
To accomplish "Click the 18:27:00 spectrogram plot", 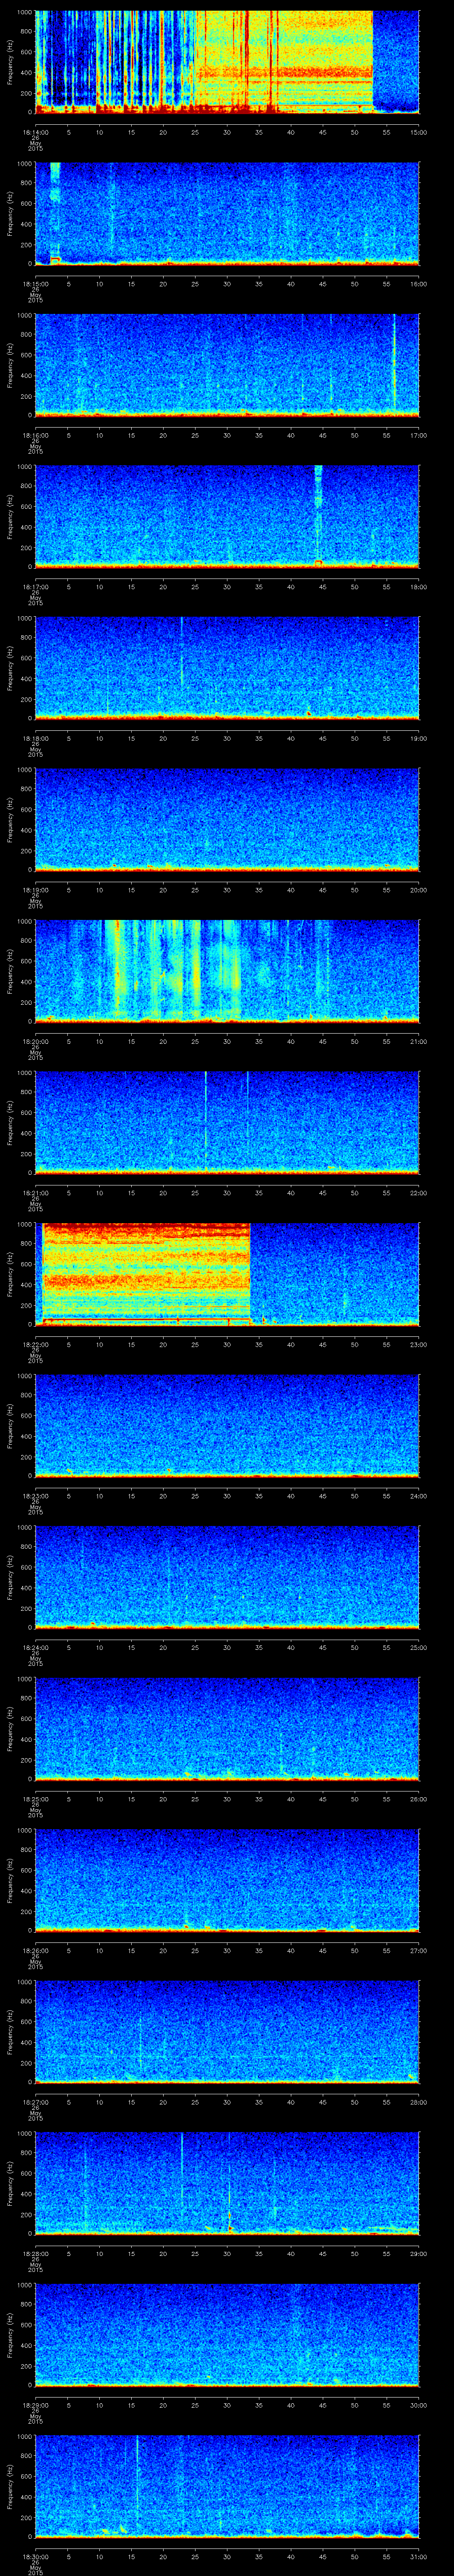I will tap(227, 2032).
